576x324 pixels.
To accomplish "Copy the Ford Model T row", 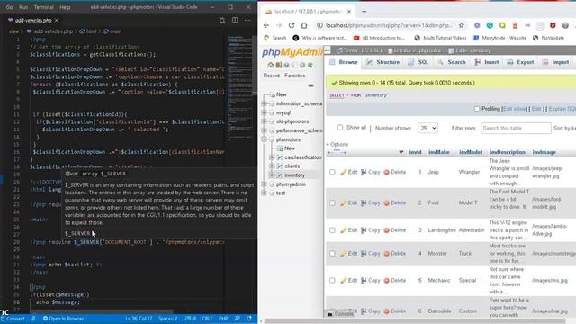I will pyautogui.click(x=370, y=202).
